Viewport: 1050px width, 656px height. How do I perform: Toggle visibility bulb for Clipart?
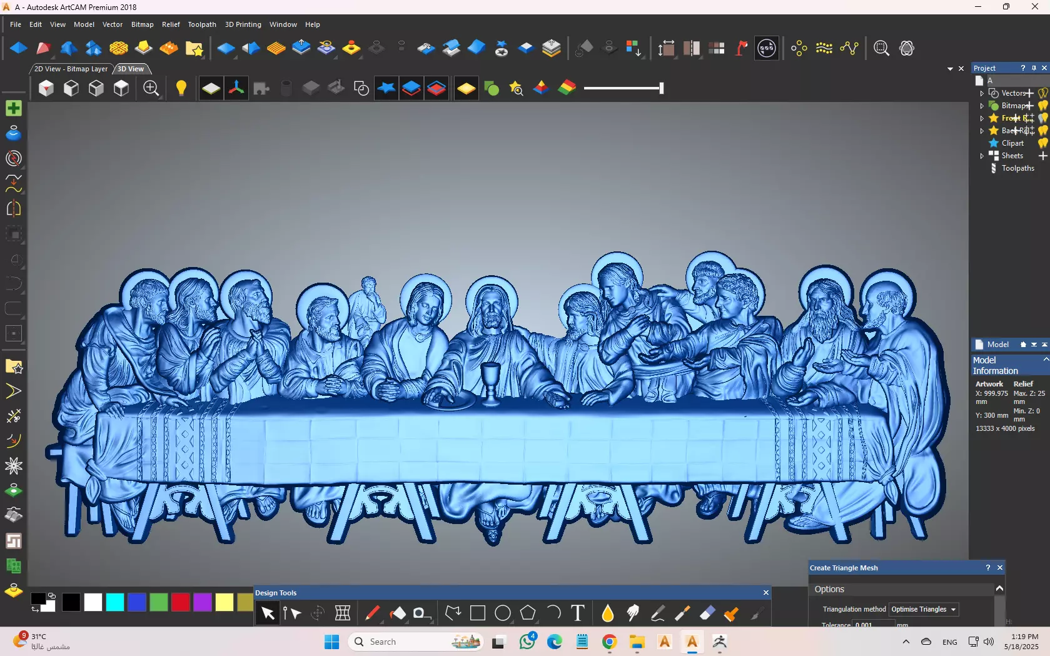[1042, 143]
